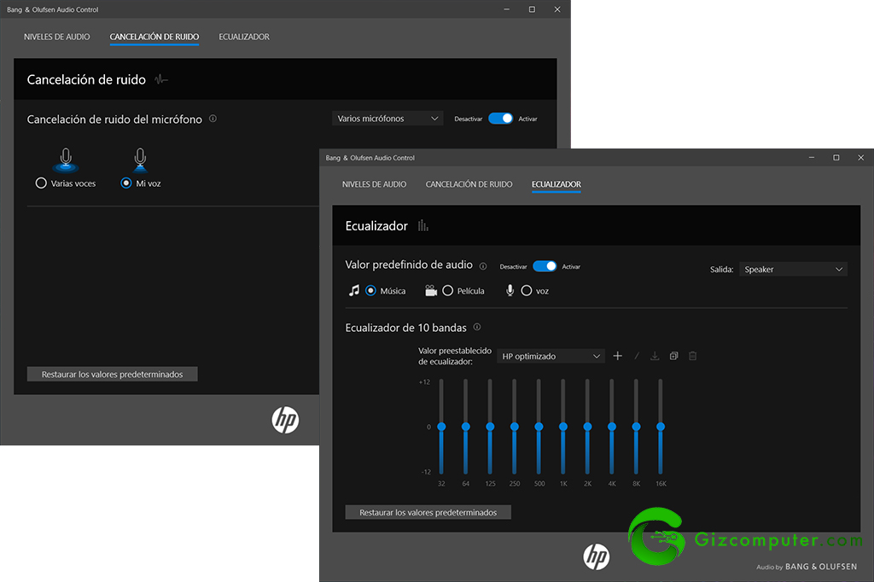Click info icon next to Valor predefinido de audio
Viewport: 874px width, 582px height.
pos(483,266)
